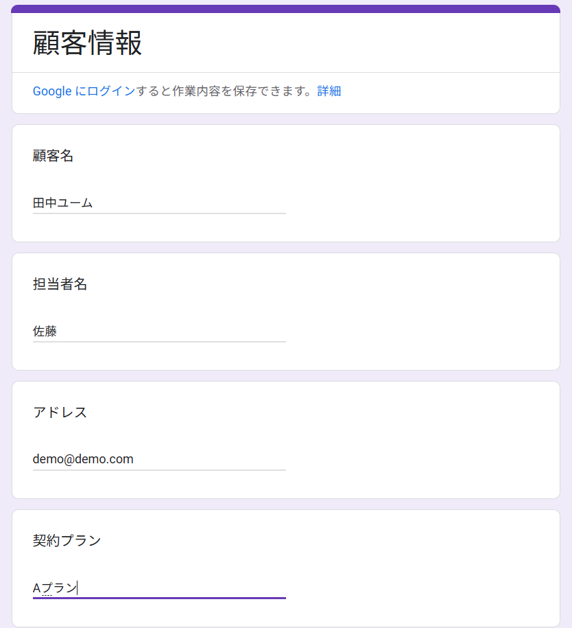Click blank area right of 顧客名 field
Image resolution: width=572 pixels, height=628 pixels.
tap(422, 203)
